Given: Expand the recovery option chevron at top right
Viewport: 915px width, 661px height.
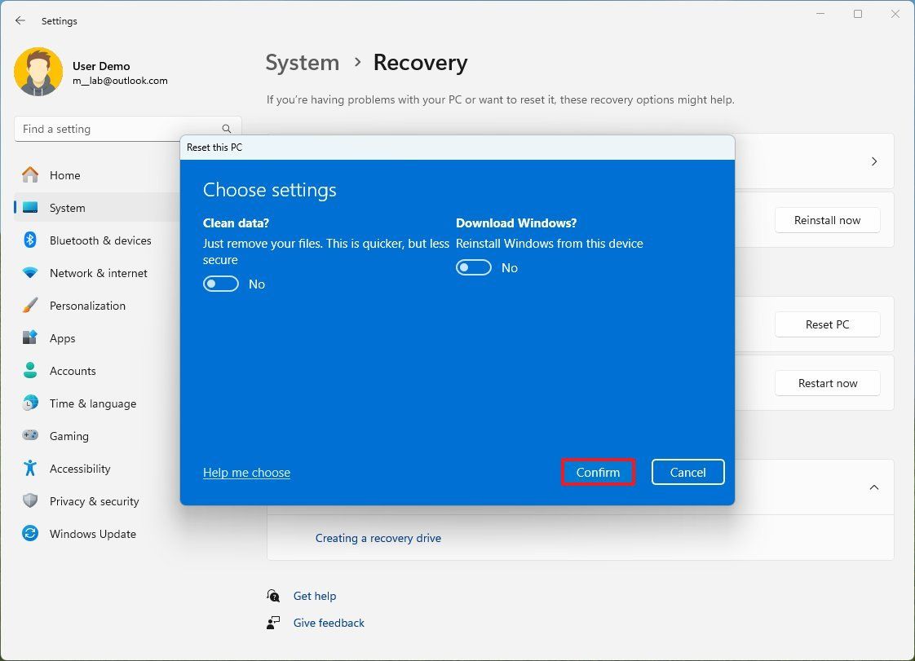Looking at the screenshot, I should (874, 161).
